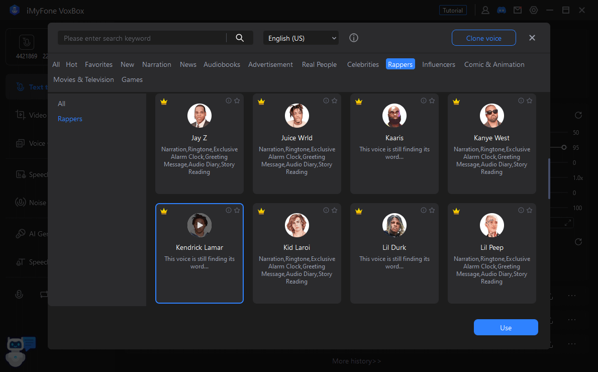The height and width of the screenshot is (372, 598).
Task: Switch to the Hot category tab
Action: point(72,64)
